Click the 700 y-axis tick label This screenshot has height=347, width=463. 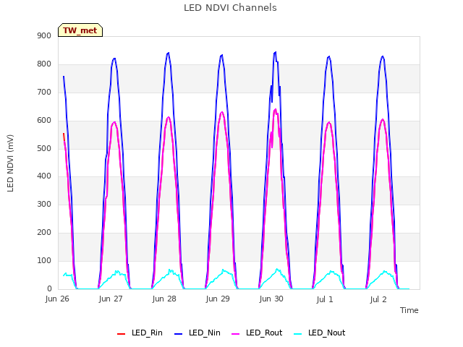(44, 92)
